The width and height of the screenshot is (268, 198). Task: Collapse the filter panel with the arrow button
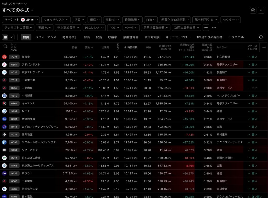pos(261,10)
